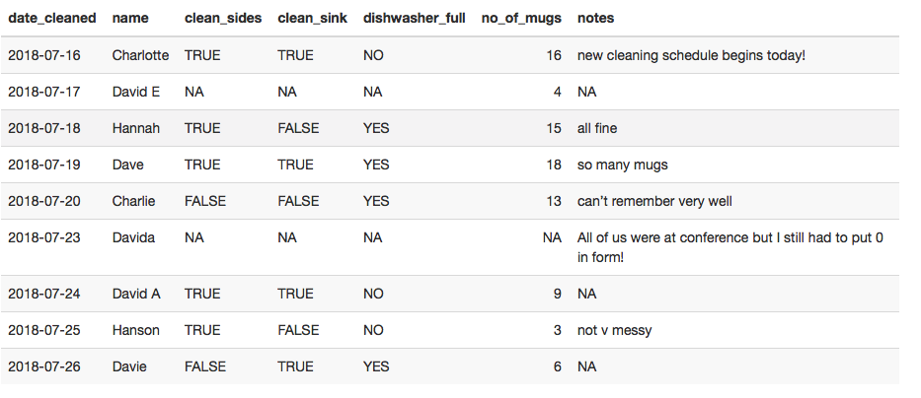Click the mug count 18 cell
This screenshot has width=921, height=398.
554,165
